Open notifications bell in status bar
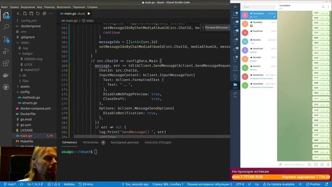The width and height of the screenshot is (332, 187). (327, 184)
